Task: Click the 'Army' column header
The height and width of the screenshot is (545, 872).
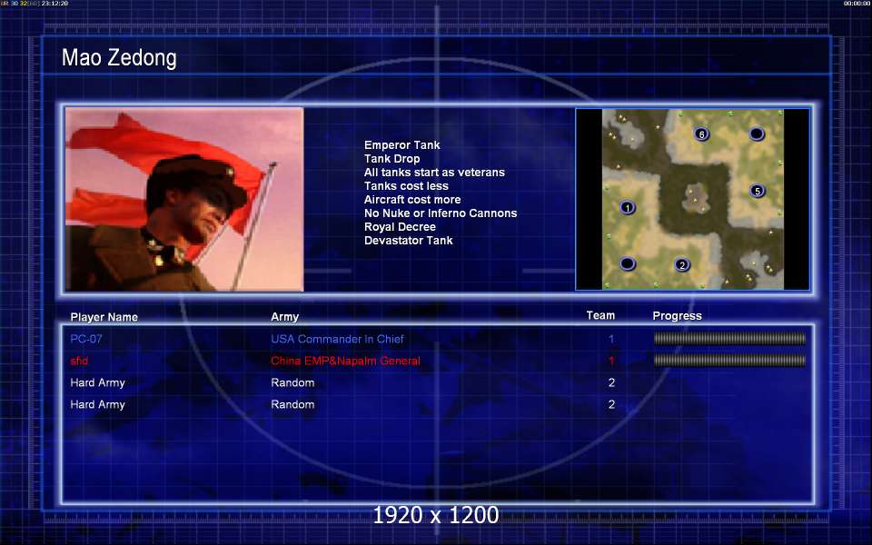Action: coord(284,317)
